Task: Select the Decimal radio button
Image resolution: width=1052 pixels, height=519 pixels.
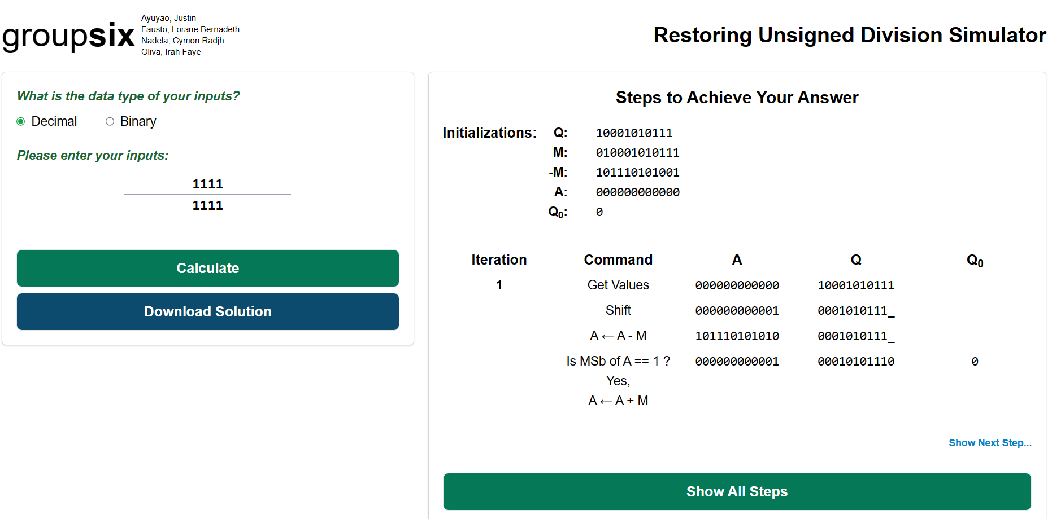Action: [21, 122]
